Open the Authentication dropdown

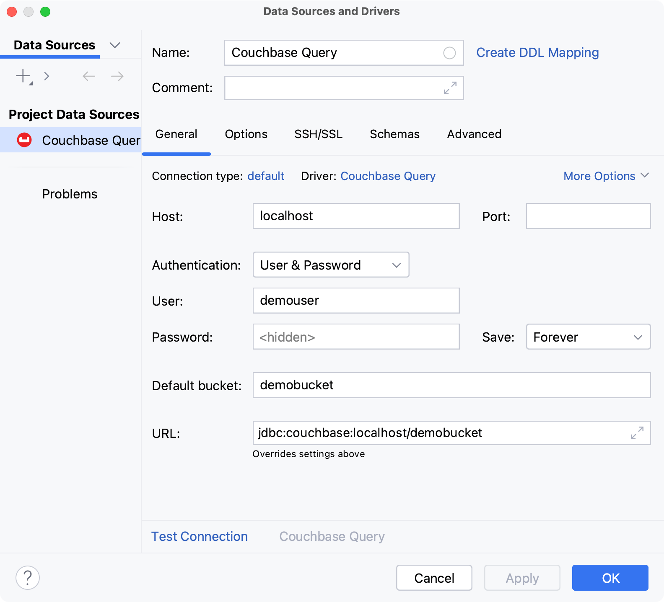tap(331, 265)
